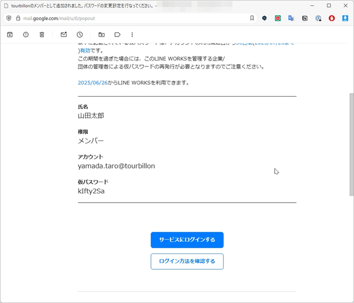Click the page document icon in title bar
This screenshot has width=354, height=303.
click(6, 6)
